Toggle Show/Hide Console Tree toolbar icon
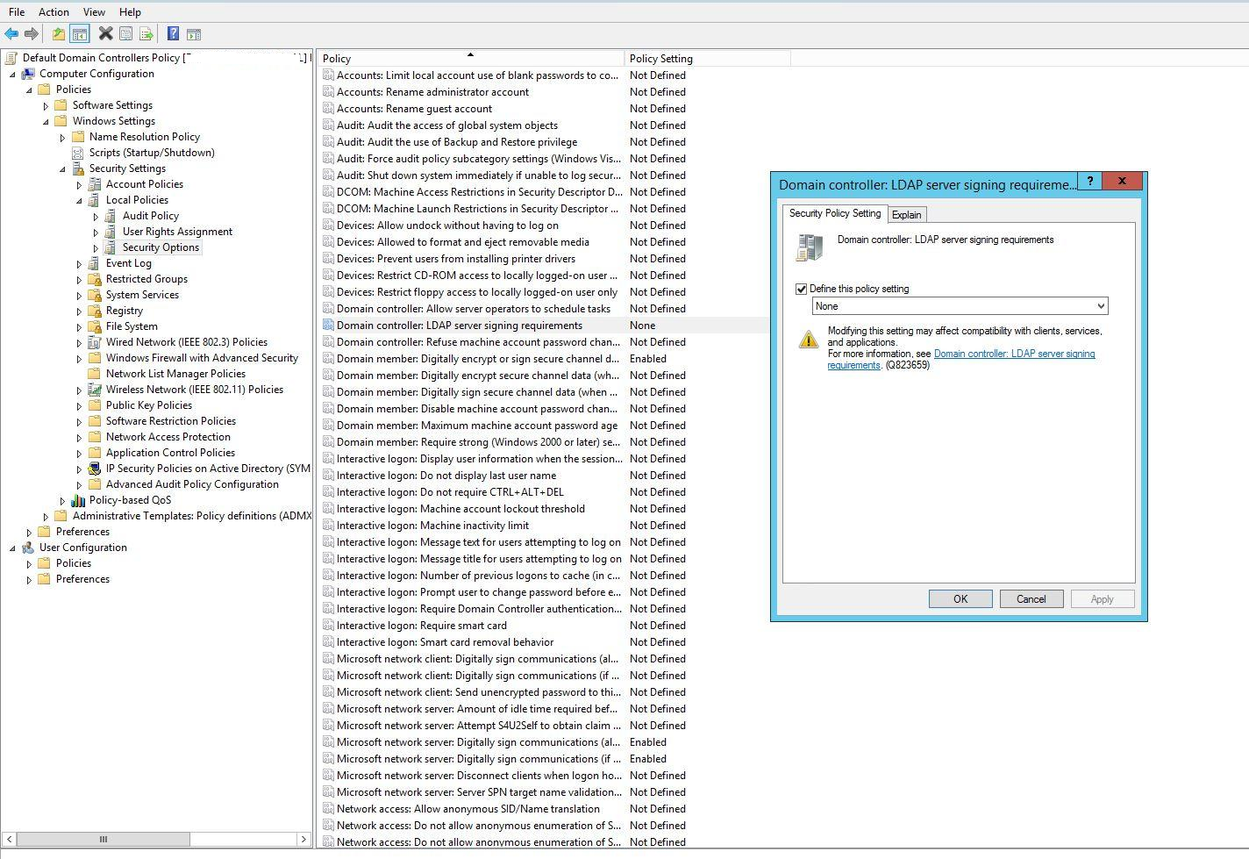This screenshot has width=1249, height=859. point(79,34)
